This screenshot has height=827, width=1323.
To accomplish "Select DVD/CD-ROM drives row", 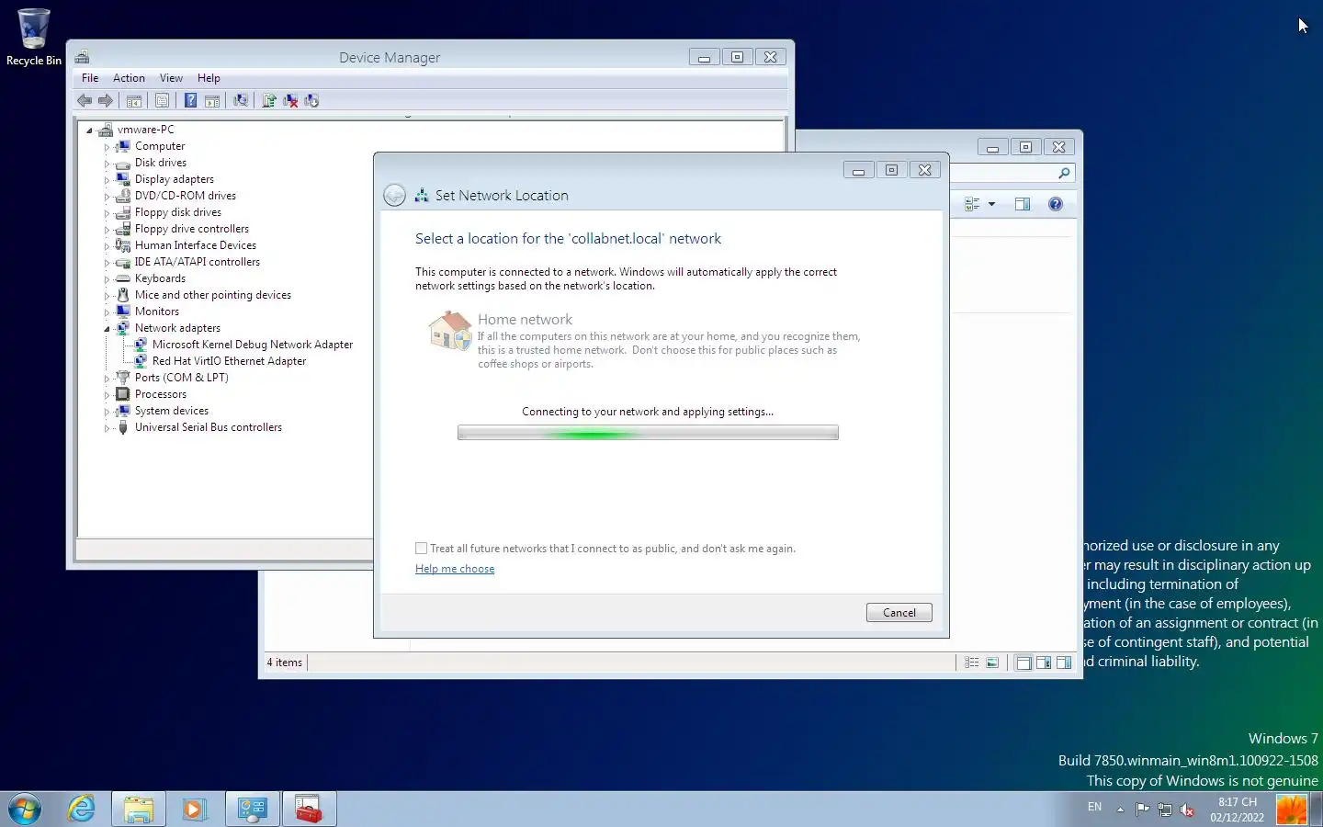I will (186, 196).
